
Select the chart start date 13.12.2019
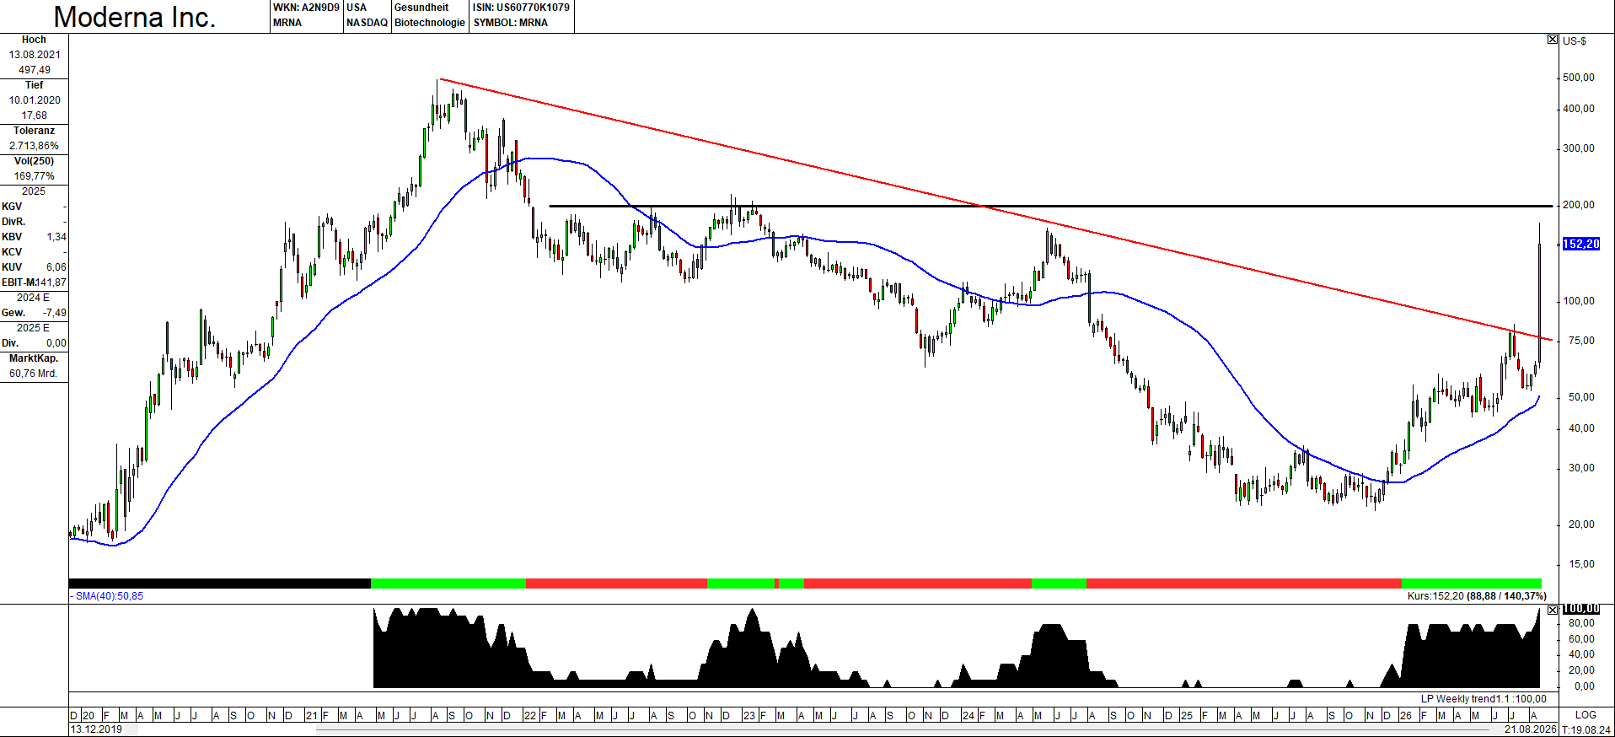pyautogui.click(x=96, y=729)
